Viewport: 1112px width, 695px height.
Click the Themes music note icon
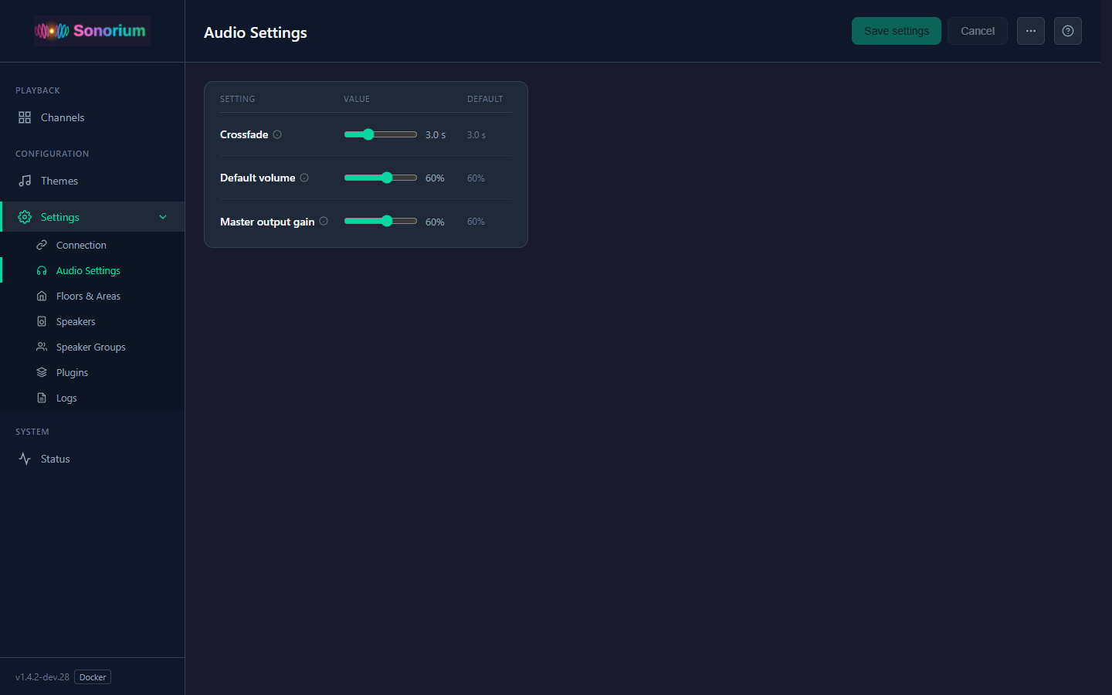point(25,181)
